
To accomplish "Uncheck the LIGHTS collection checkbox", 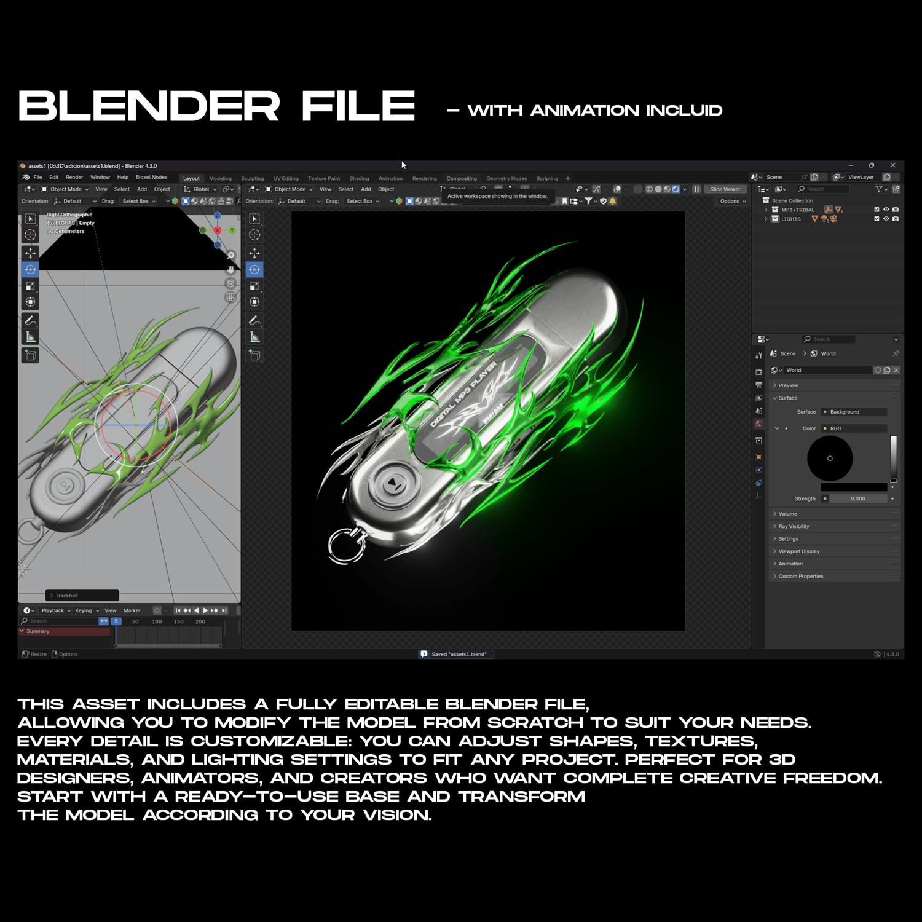I will pyautogui.click(x=877, y=219).
